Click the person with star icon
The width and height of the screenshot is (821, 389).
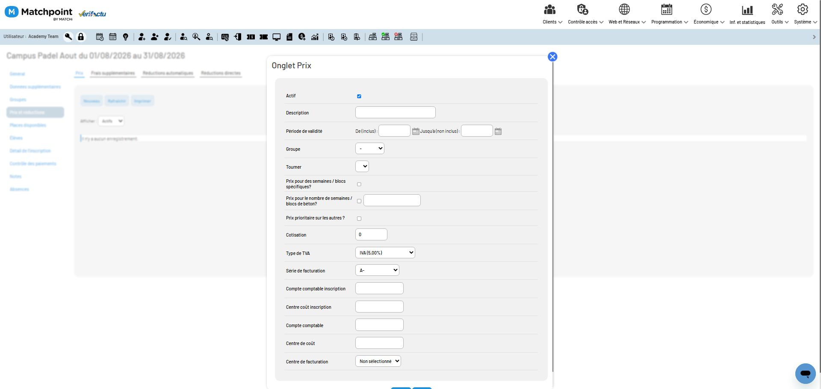(x=155, y=37)
